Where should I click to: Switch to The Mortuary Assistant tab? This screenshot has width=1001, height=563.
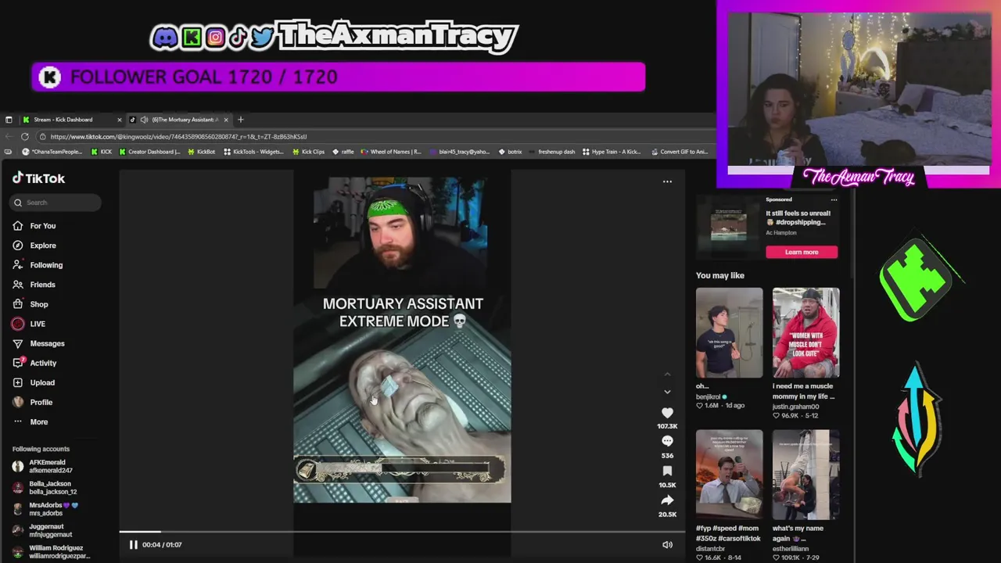(x=185, y=120)
